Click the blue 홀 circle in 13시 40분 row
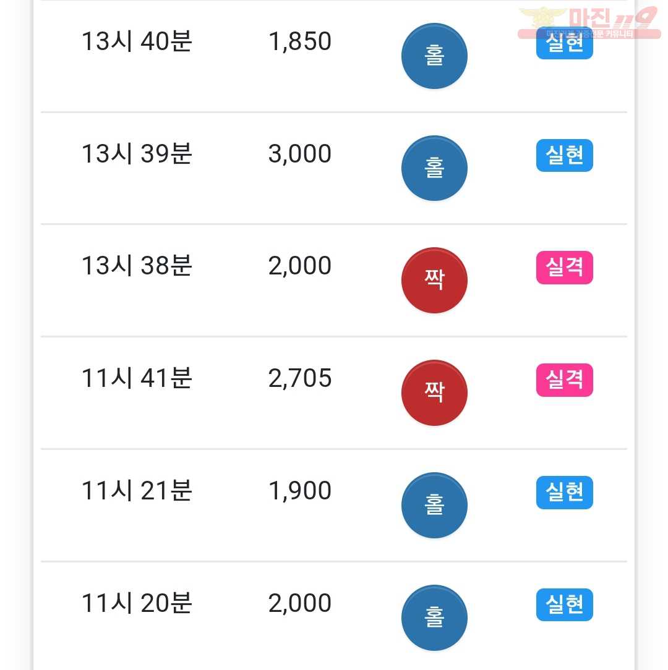 coord(434,56)
